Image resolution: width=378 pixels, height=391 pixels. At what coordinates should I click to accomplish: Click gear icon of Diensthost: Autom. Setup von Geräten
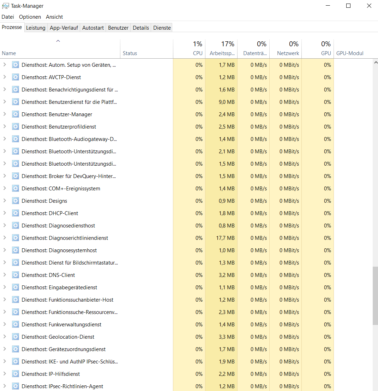tap(16, 65)
